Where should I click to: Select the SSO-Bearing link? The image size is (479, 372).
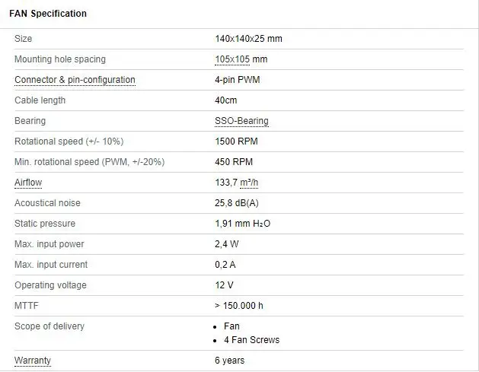coord(241,121)
